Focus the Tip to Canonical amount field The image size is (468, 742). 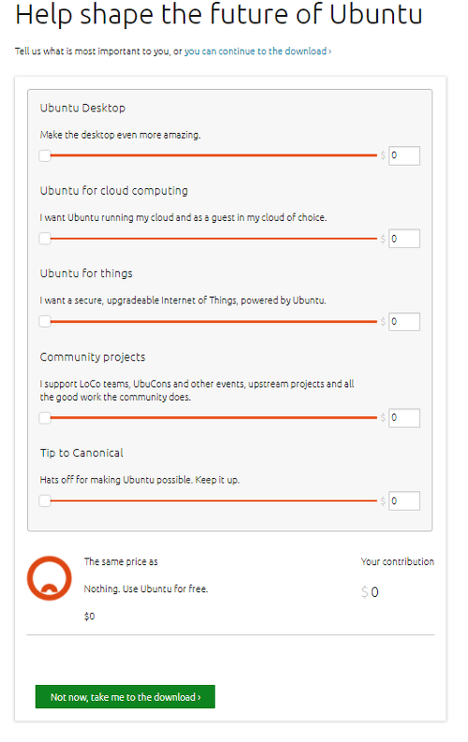404,502
